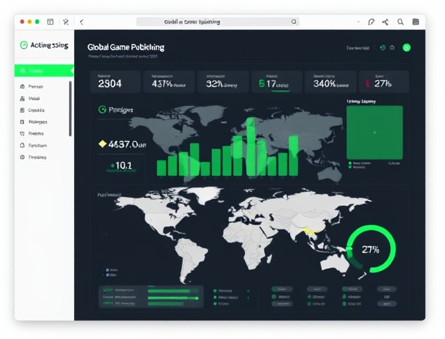Click the search magnifier in top-right toolbar
445x339 pixels.
click(401, 22)
